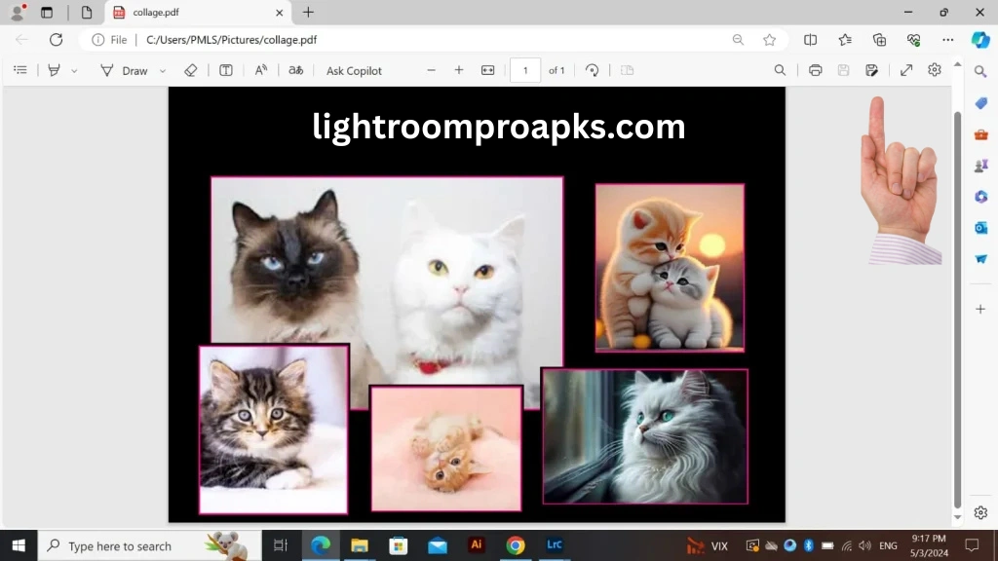Enter full screen view of the PDF
This screenshot has width=998, height=561.
point(905,70)
